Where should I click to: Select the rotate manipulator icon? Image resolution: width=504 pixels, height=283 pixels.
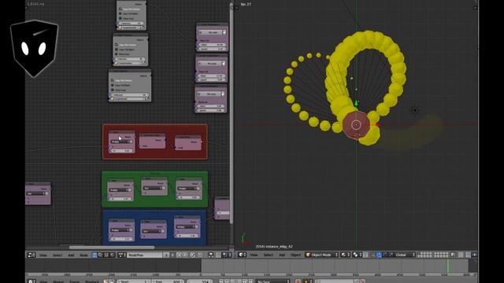385,255
